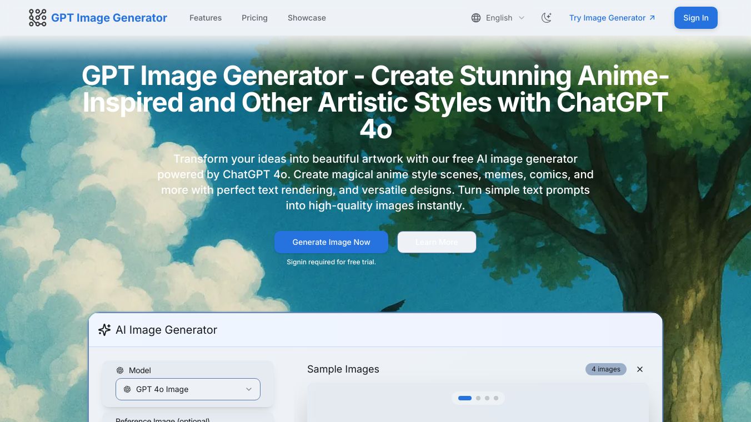
Task: Click the external-link arrow after Try Image Generator
Action: 652,17
